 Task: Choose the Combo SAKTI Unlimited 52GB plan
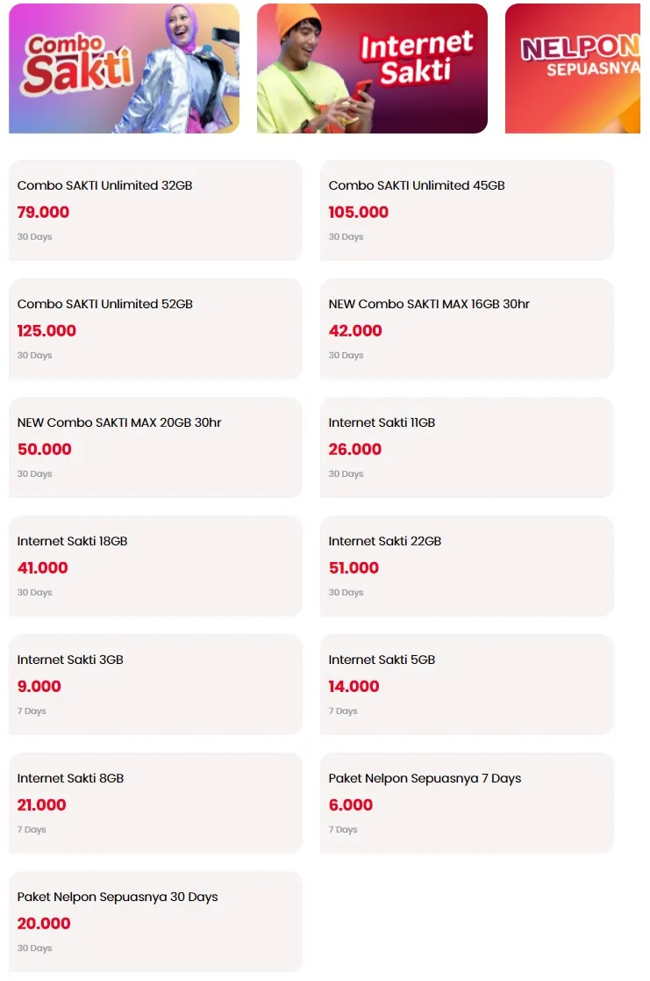tap(155, 328)
